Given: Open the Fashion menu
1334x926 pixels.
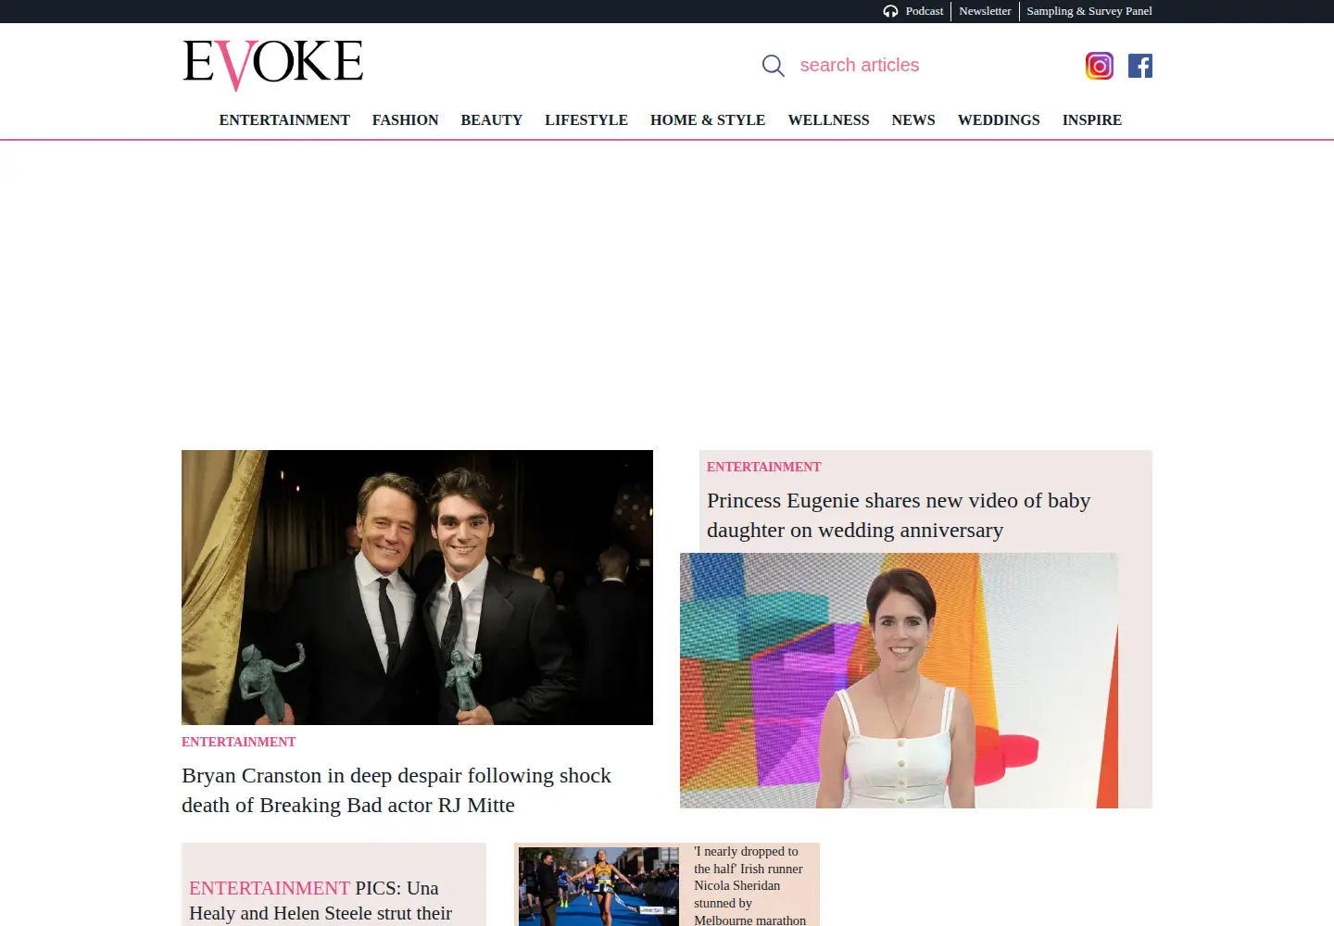Looking at the screenshot, I should pyautogui.click(x=406, y=120).
